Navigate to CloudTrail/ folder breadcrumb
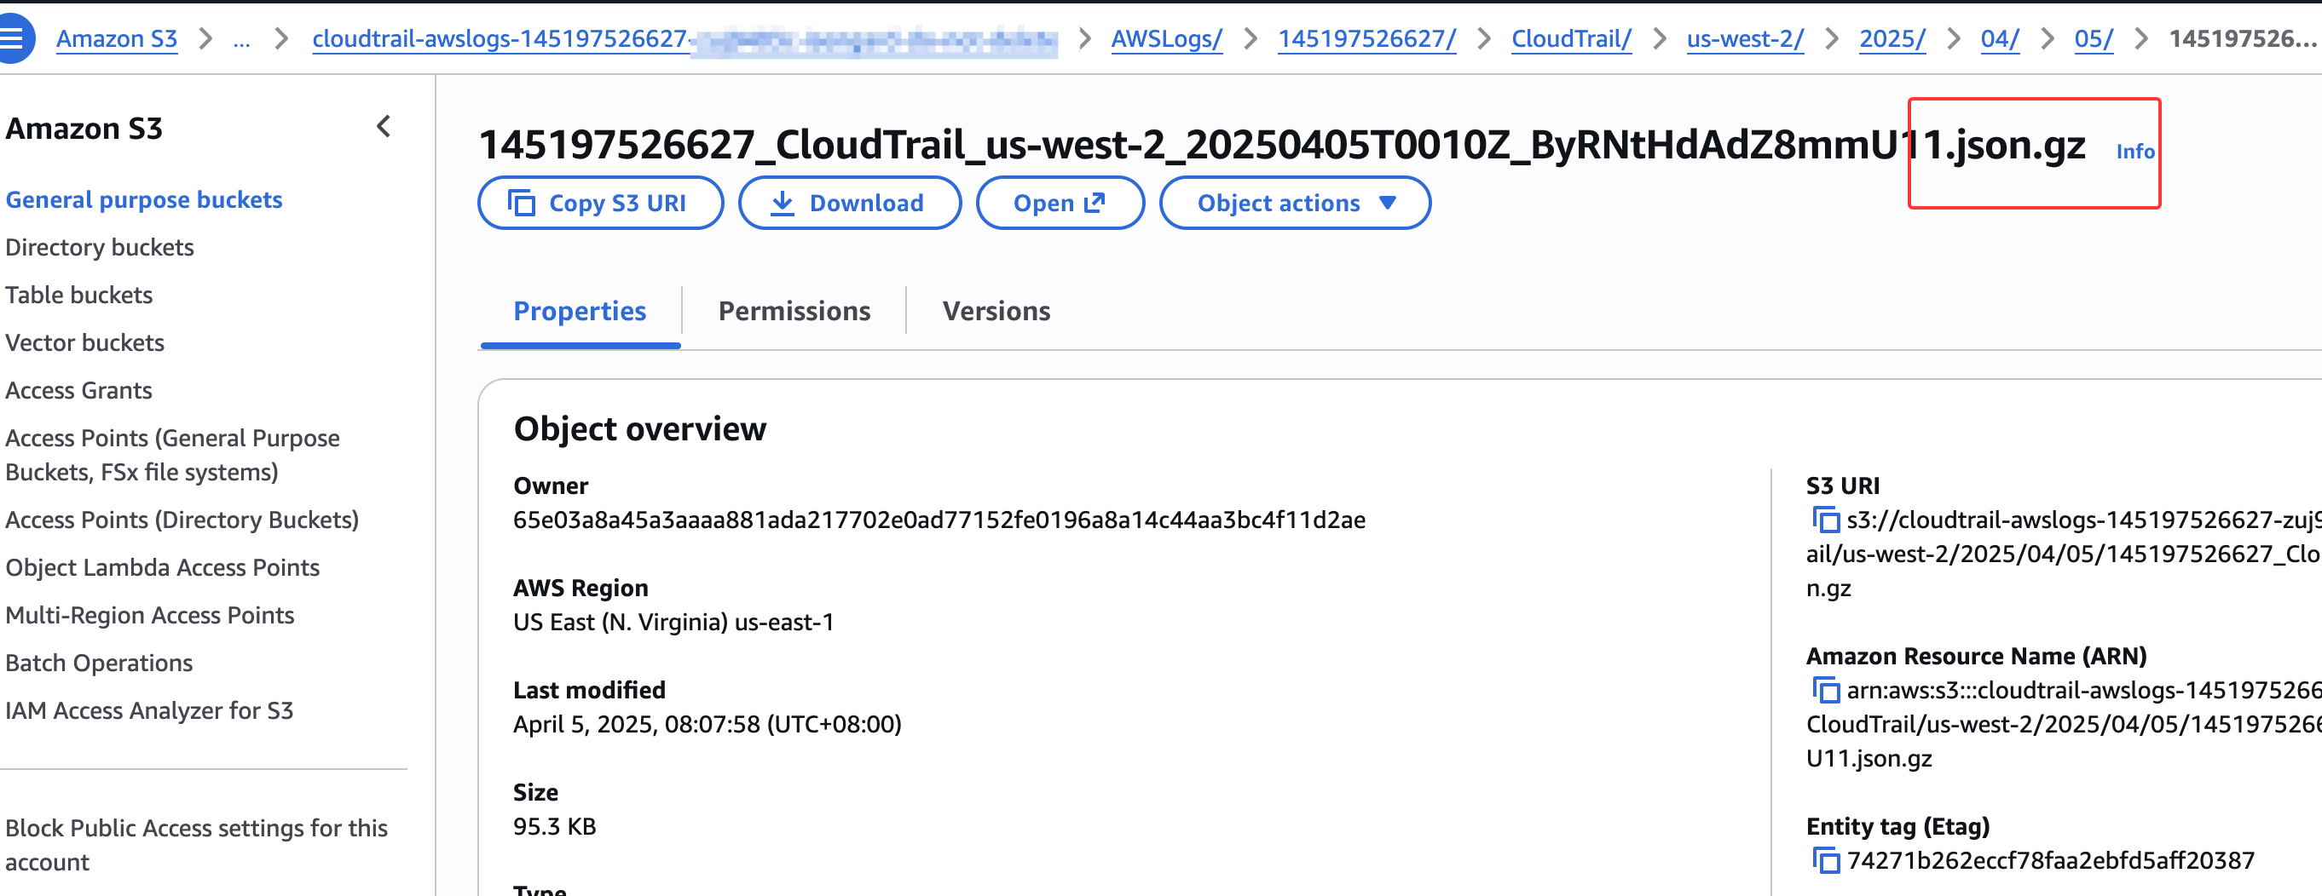This screenshot has height=896, width=2322. coord(1570,38)
